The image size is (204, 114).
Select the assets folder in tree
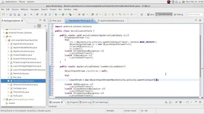click(x=12, y=103)
